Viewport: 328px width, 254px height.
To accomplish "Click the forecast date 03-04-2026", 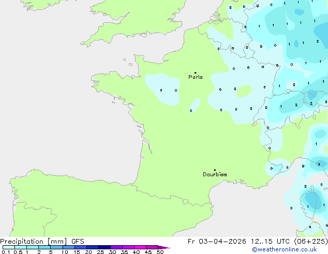I will [222, 242].
